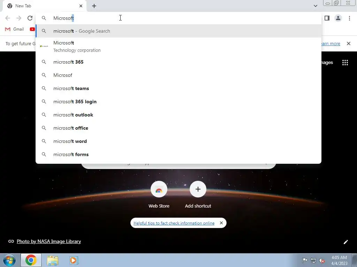
Task: Open the taskbar clock showing 4:05 AM
Action: (x=339, y=260)
